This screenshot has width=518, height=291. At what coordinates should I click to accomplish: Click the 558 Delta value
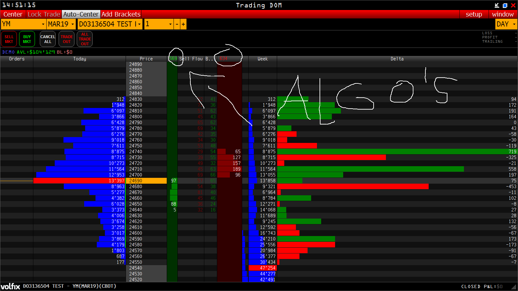point(512,169)
